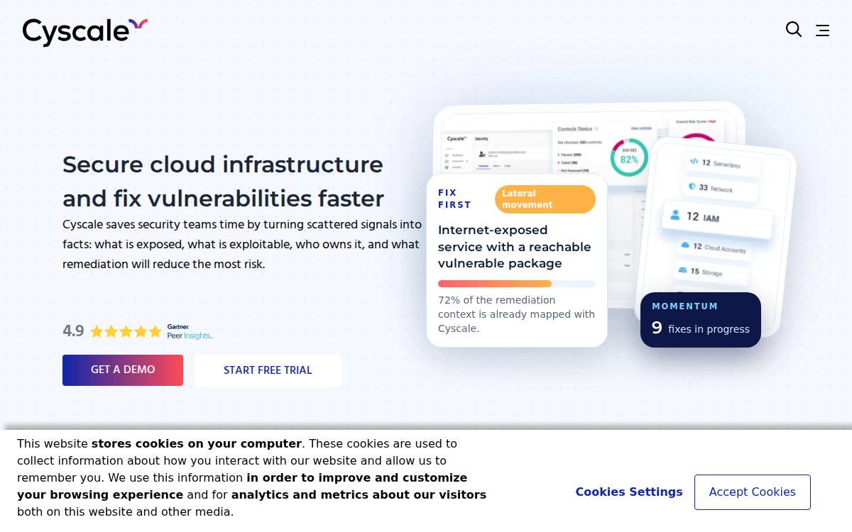Click the Serverless code icon

click(x=694, y=161)
